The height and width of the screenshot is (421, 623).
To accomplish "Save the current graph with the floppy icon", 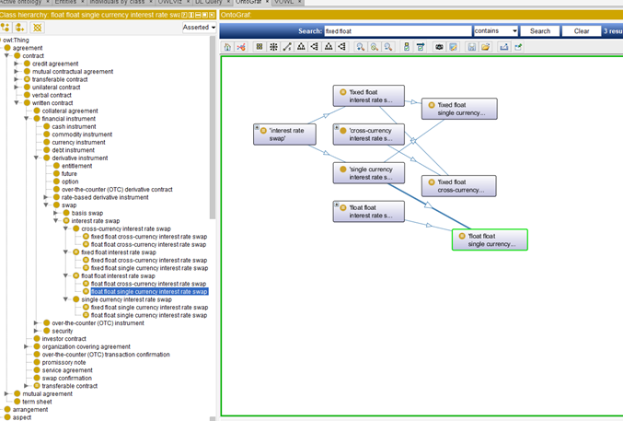I will 471,47.
